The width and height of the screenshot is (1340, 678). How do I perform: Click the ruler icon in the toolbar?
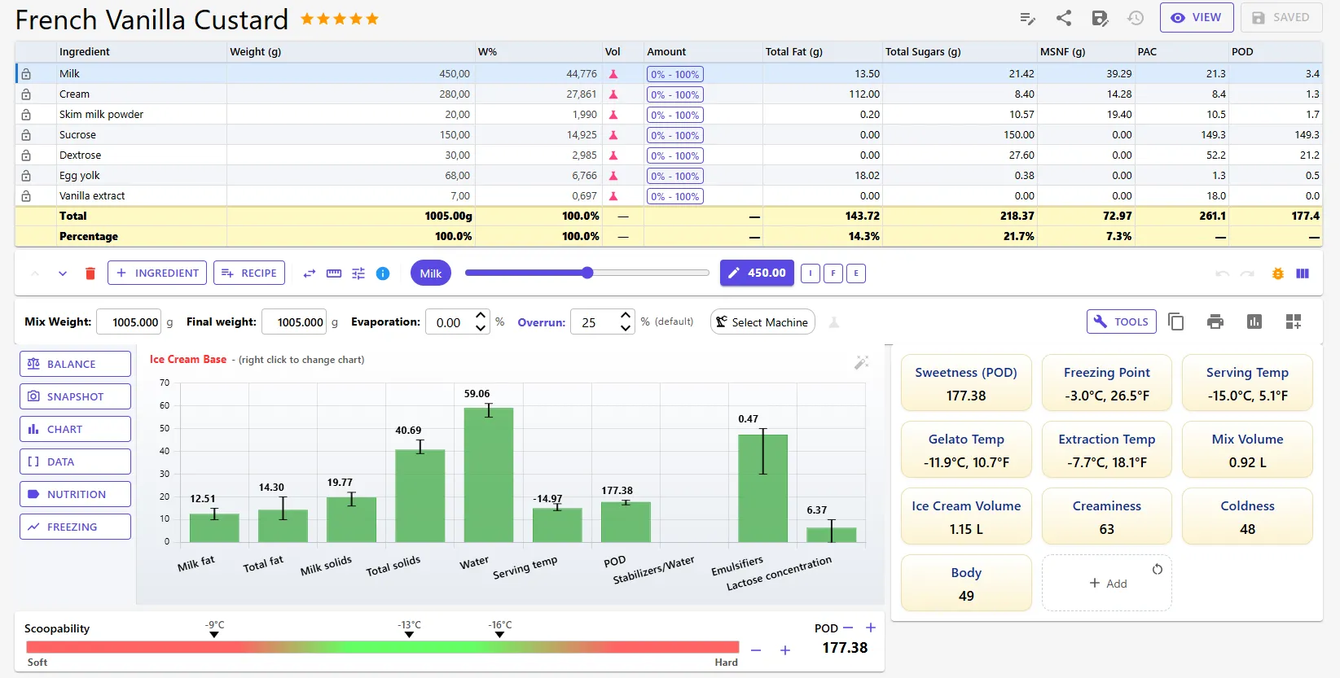tap(334, 273)
